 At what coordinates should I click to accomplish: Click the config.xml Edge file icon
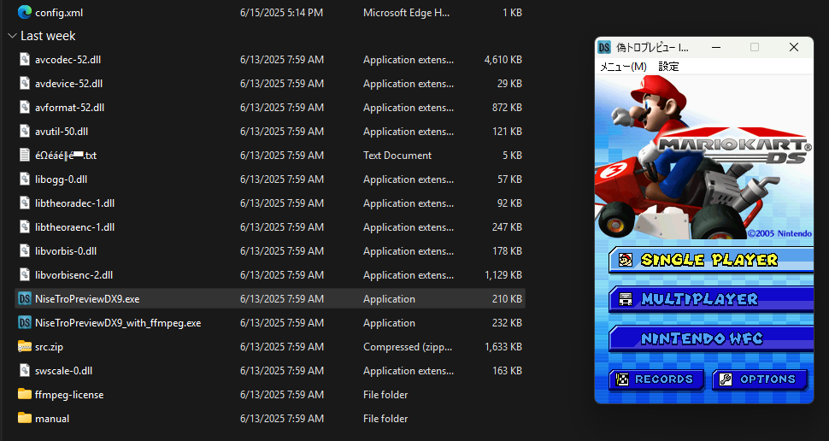tap(24, 12)
